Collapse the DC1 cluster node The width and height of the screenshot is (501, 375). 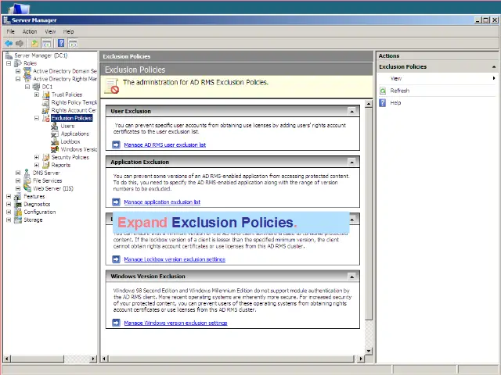click(x=27, y=87)
